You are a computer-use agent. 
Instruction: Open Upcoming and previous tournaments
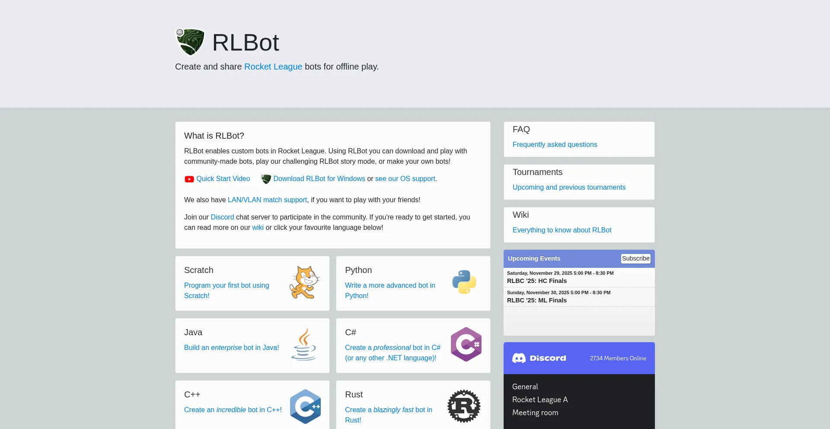[x=569, y=187]
